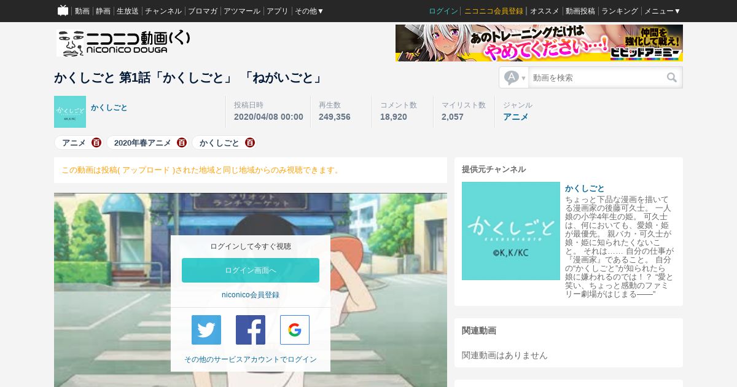This screenshot has height=387, width=737.
Task: Open dictionary icon next to かくしごと tag
Action: pos(249,143)
